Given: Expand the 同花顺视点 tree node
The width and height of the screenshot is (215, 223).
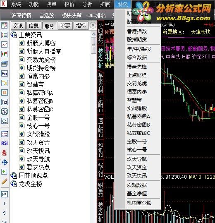Looking at the screenshot, I should pyautogui.click(x=14, y=175).
